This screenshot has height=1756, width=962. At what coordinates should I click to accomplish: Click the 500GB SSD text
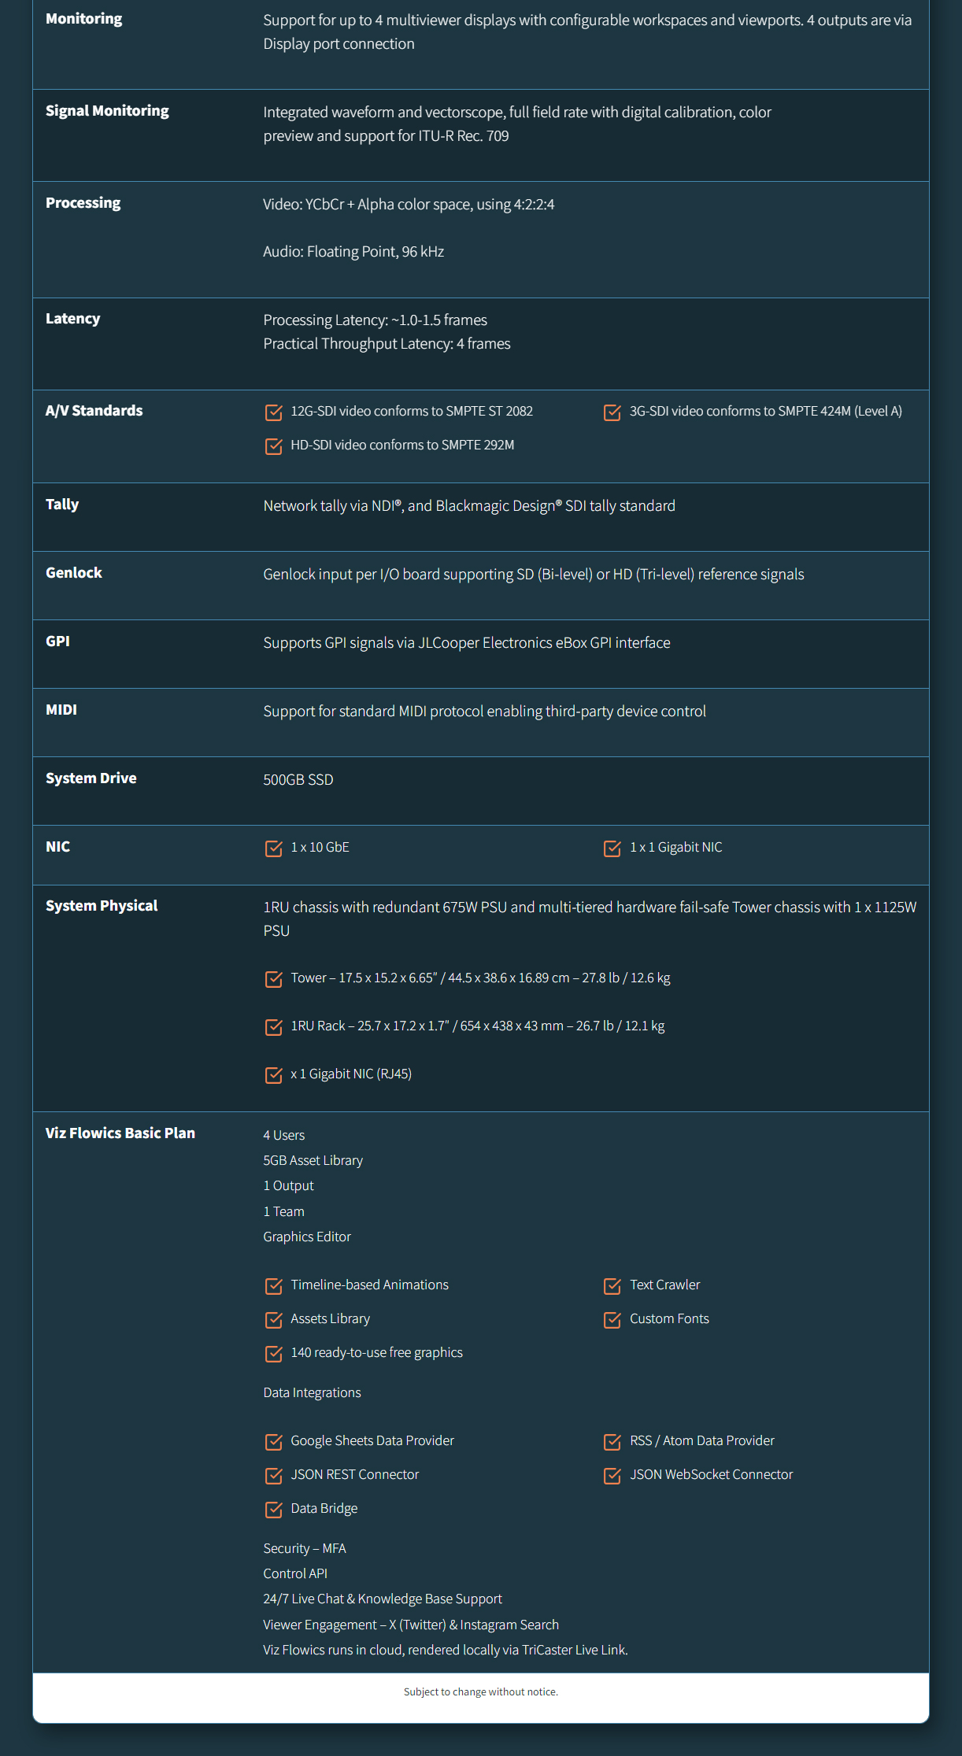click(x=298, y=779)
